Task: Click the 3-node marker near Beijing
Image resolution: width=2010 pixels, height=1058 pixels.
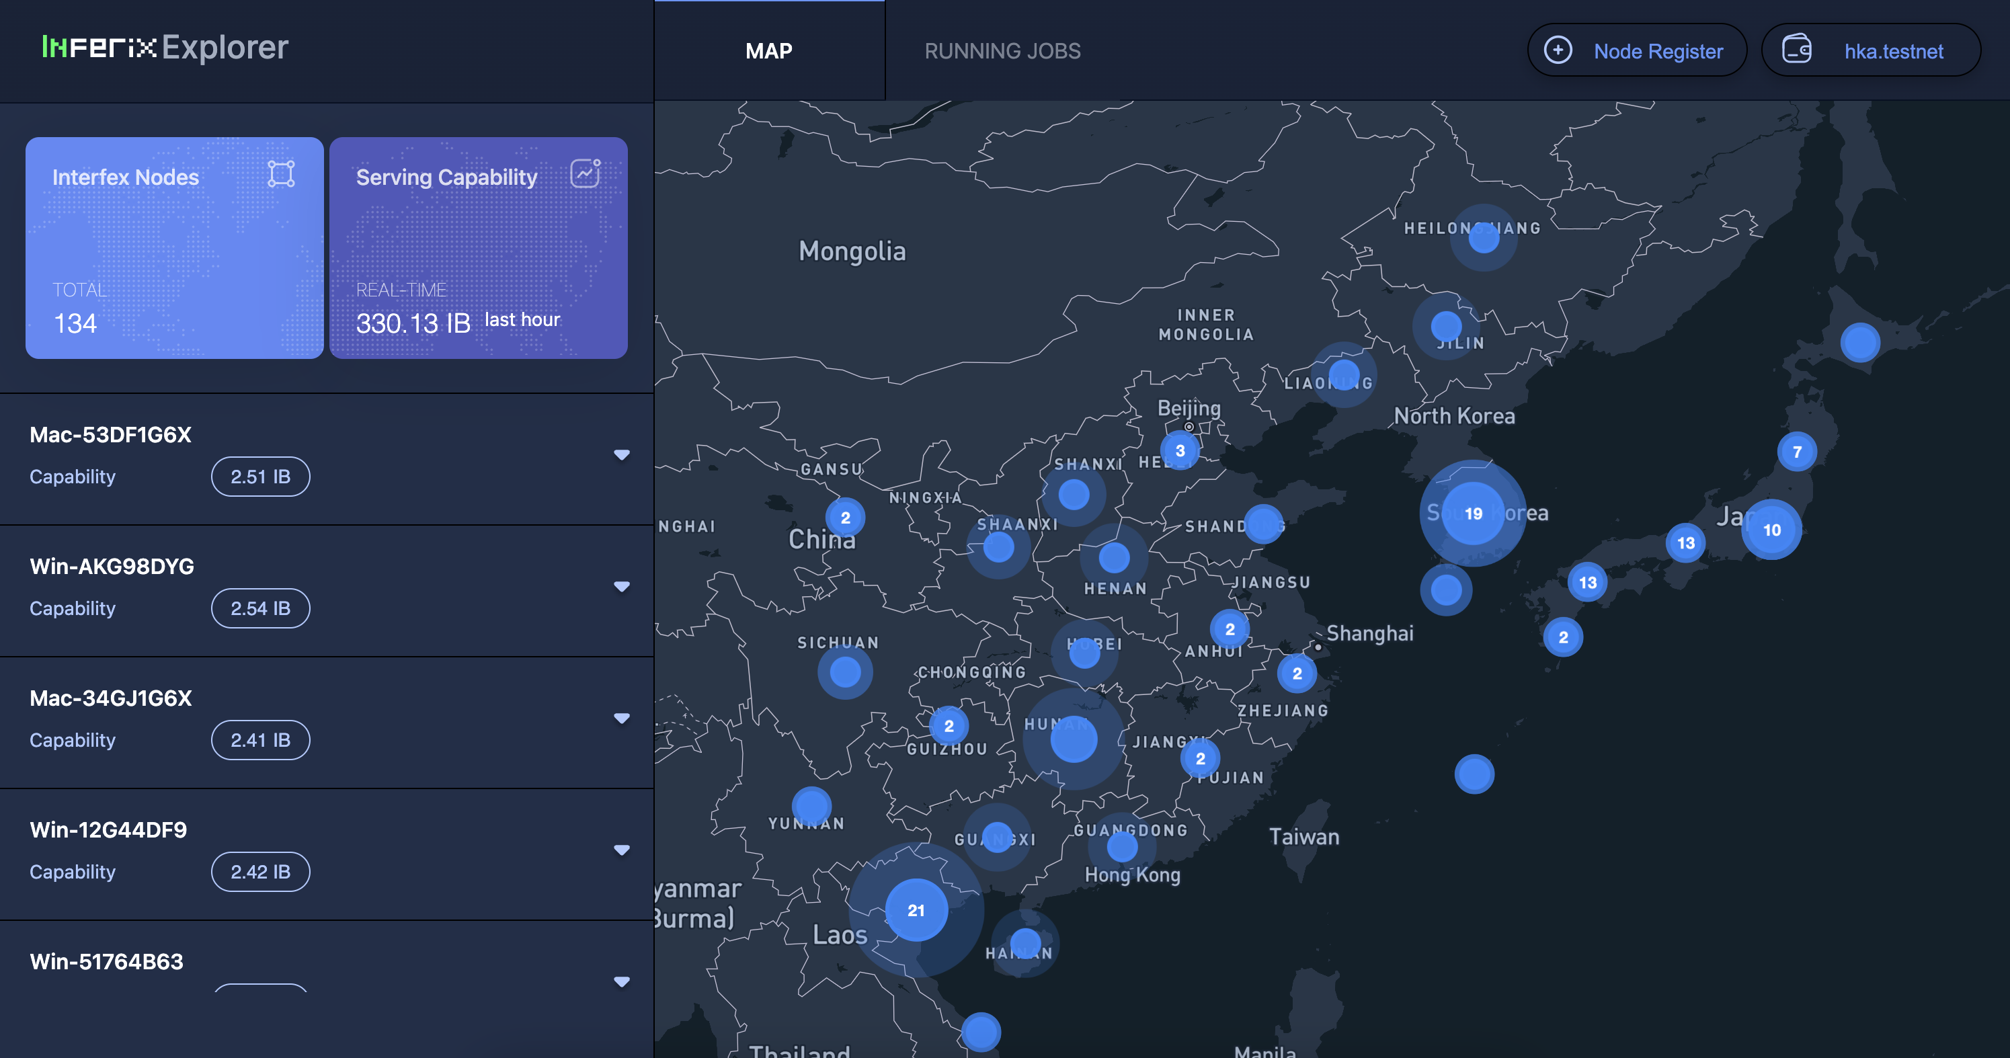Action: 1180,450
